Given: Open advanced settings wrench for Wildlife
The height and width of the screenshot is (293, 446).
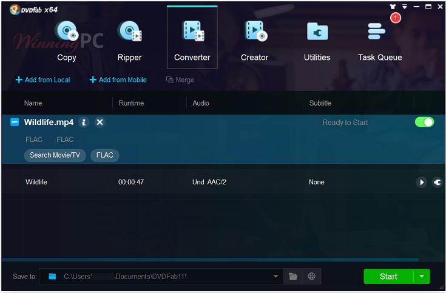Looking at the screenshot, I should (x=437, y=182).
